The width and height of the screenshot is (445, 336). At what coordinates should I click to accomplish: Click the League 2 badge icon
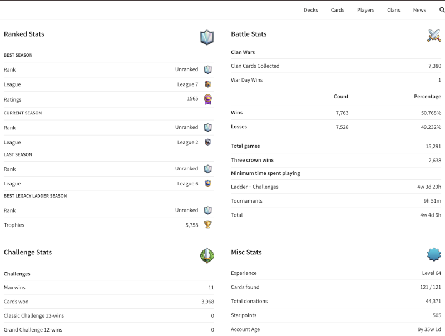pos(208,142)
